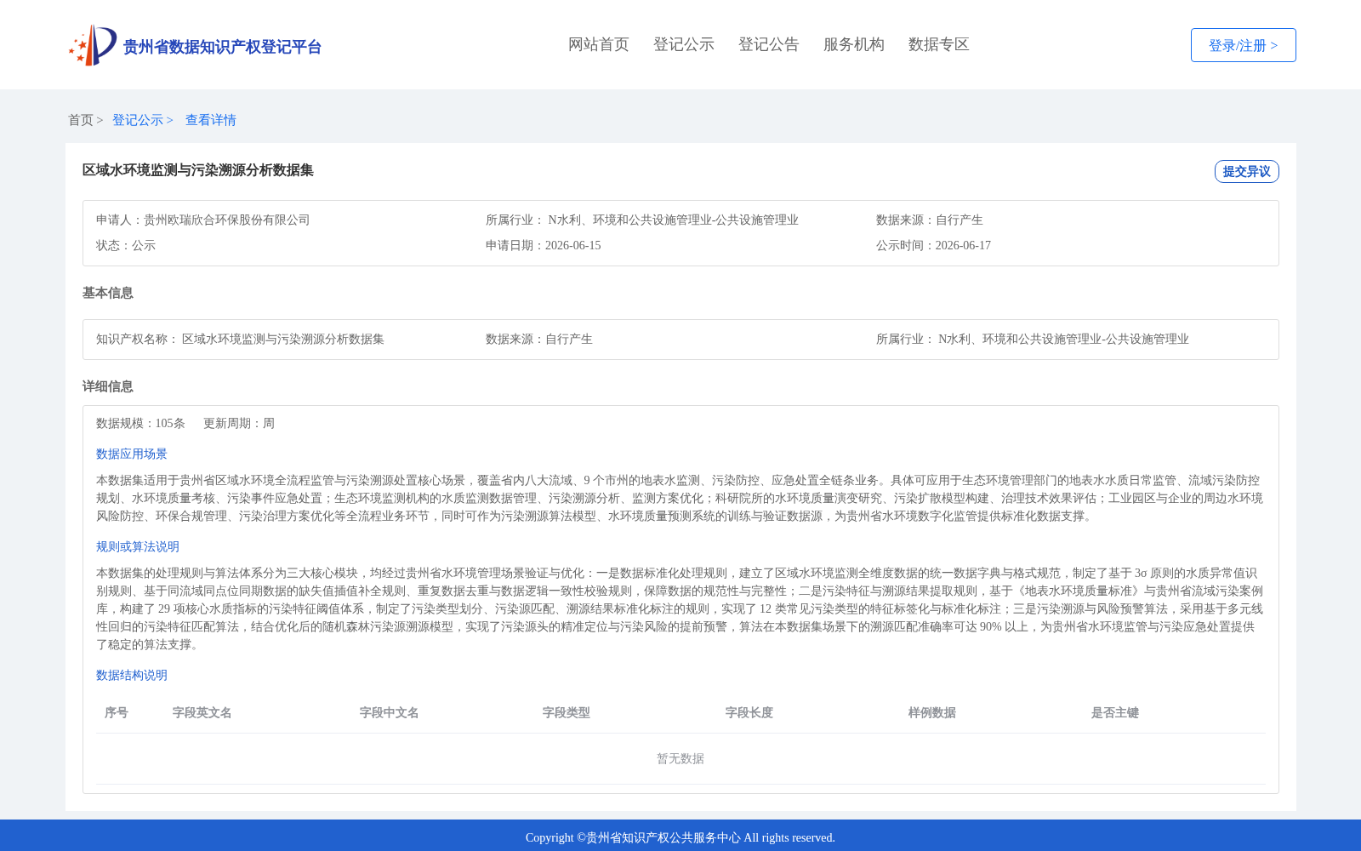Click 数据规模：105条 value

point(140,423)
